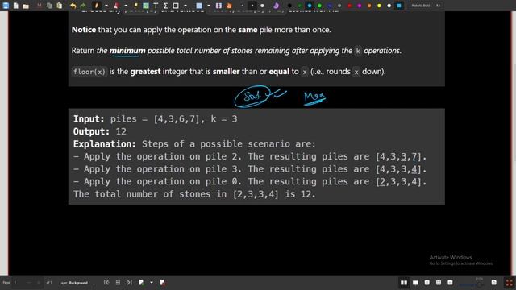The image size is (516, 290).
Task: Open the selection tool dropdown
Action: pyautogui.click(x=208, y=6)
